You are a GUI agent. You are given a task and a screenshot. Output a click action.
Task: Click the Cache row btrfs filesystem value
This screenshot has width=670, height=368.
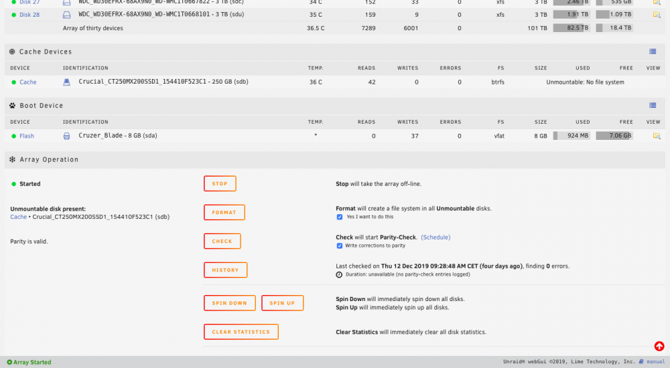[498, 82]
